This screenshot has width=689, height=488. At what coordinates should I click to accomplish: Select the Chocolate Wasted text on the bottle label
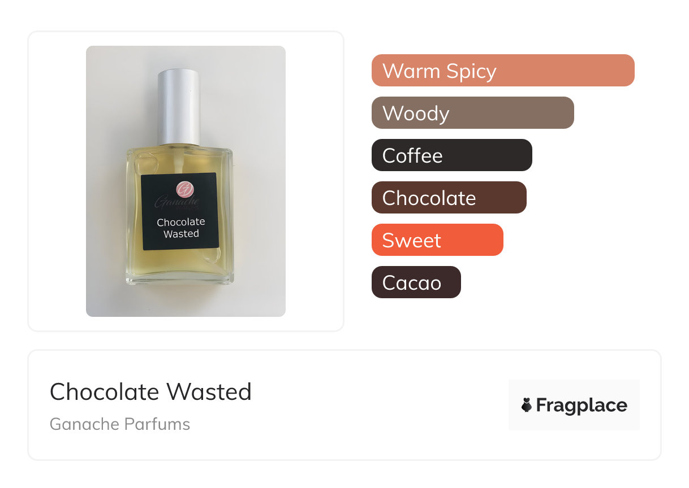pyautogui.click(x=181, y=228)
